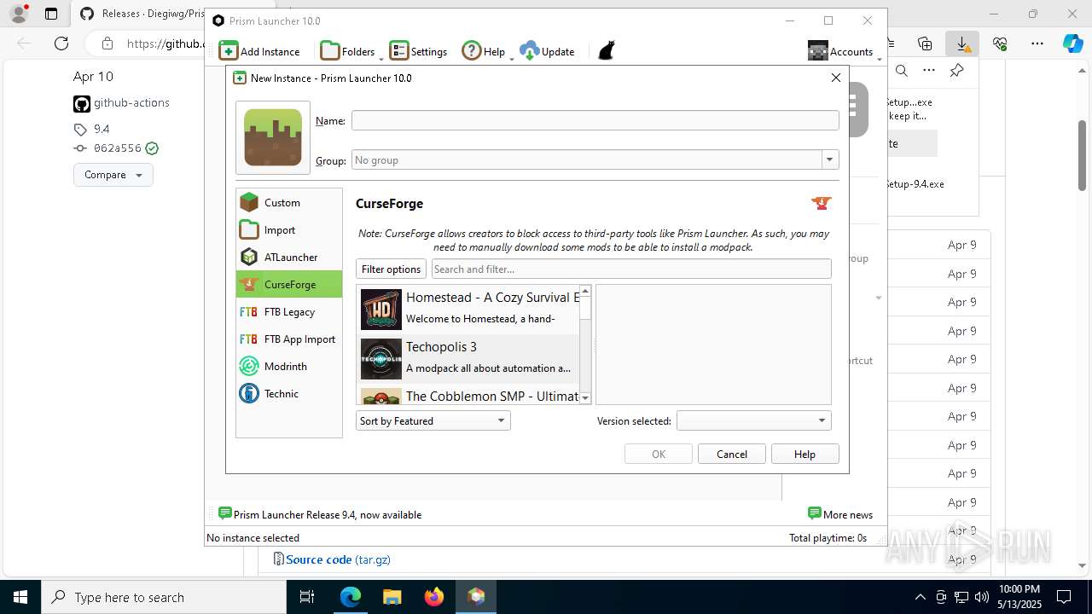Open the Edge profile icon
Viewport: 1092px width, 614px height.
tap(18, 14)
